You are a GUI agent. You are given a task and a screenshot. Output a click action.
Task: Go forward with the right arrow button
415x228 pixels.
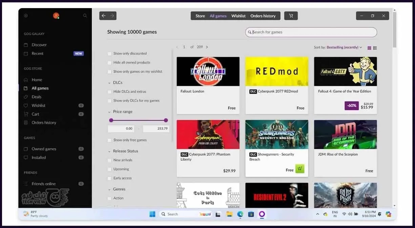click(112, 16)
